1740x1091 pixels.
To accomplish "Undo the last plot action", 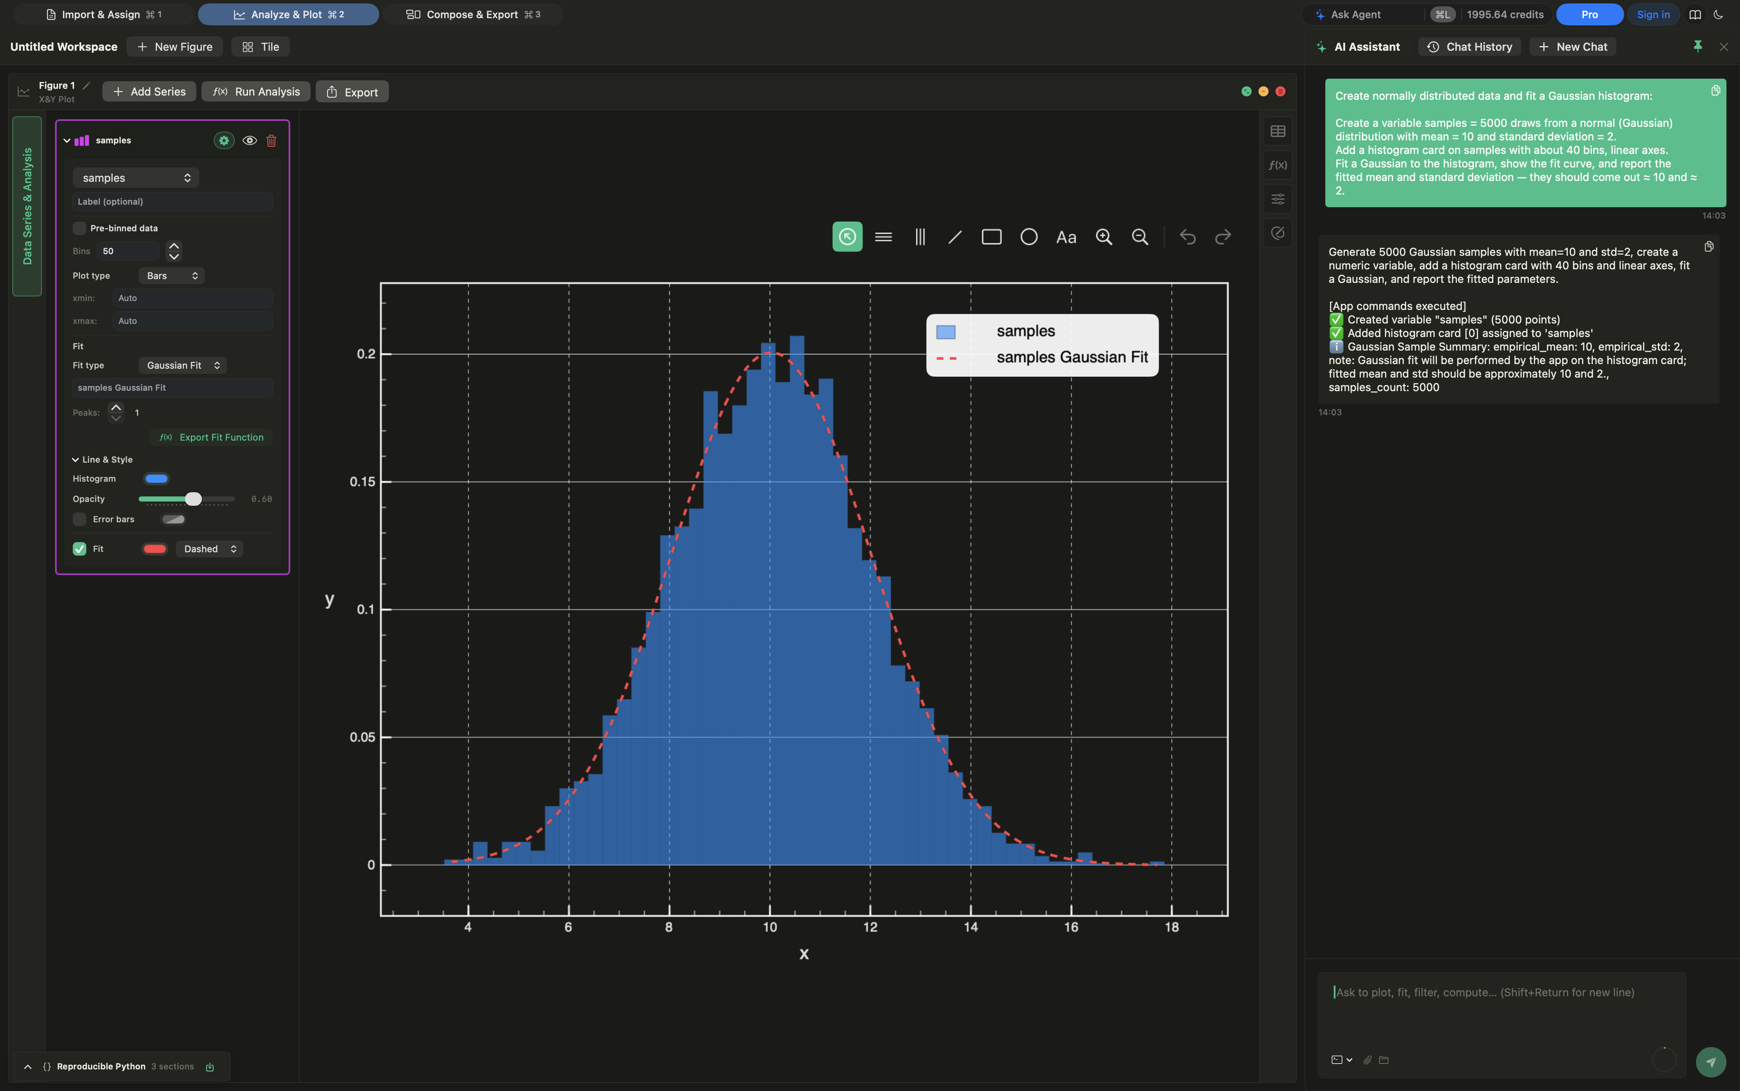I will point(1188,237).
